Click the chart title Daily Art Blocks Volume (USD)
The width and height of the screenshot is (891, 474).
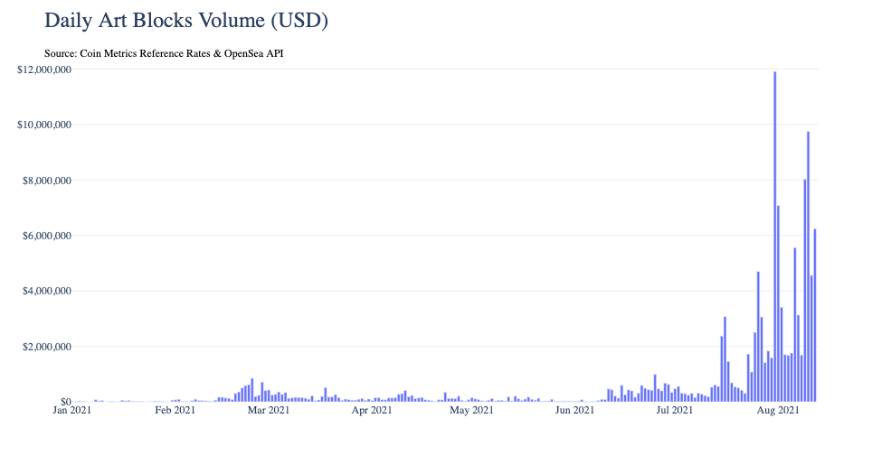(x=186, y=21)
